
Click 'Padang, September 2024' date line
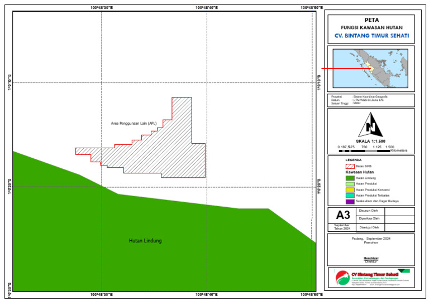click(x=371, y=238)
